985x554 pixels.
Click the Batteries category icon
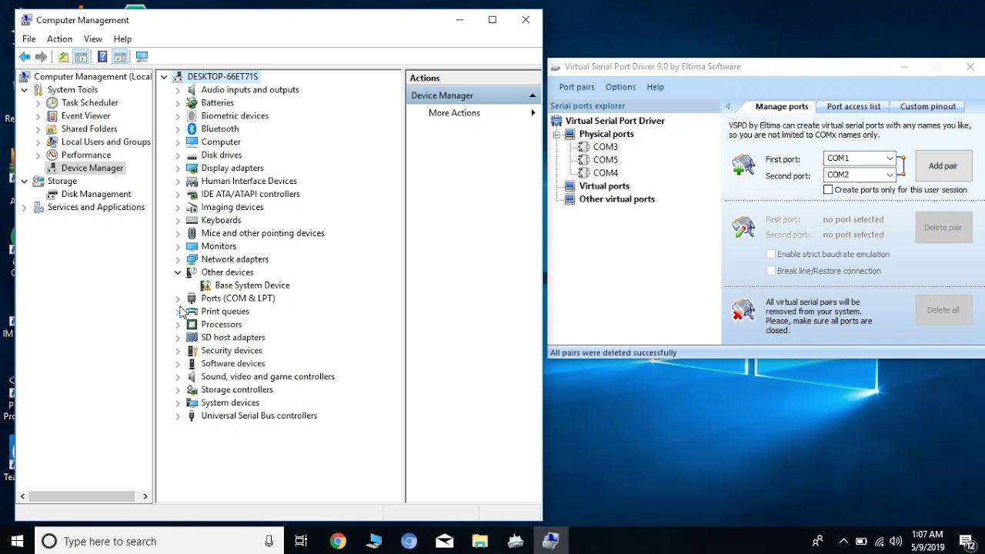pos(192,102)
